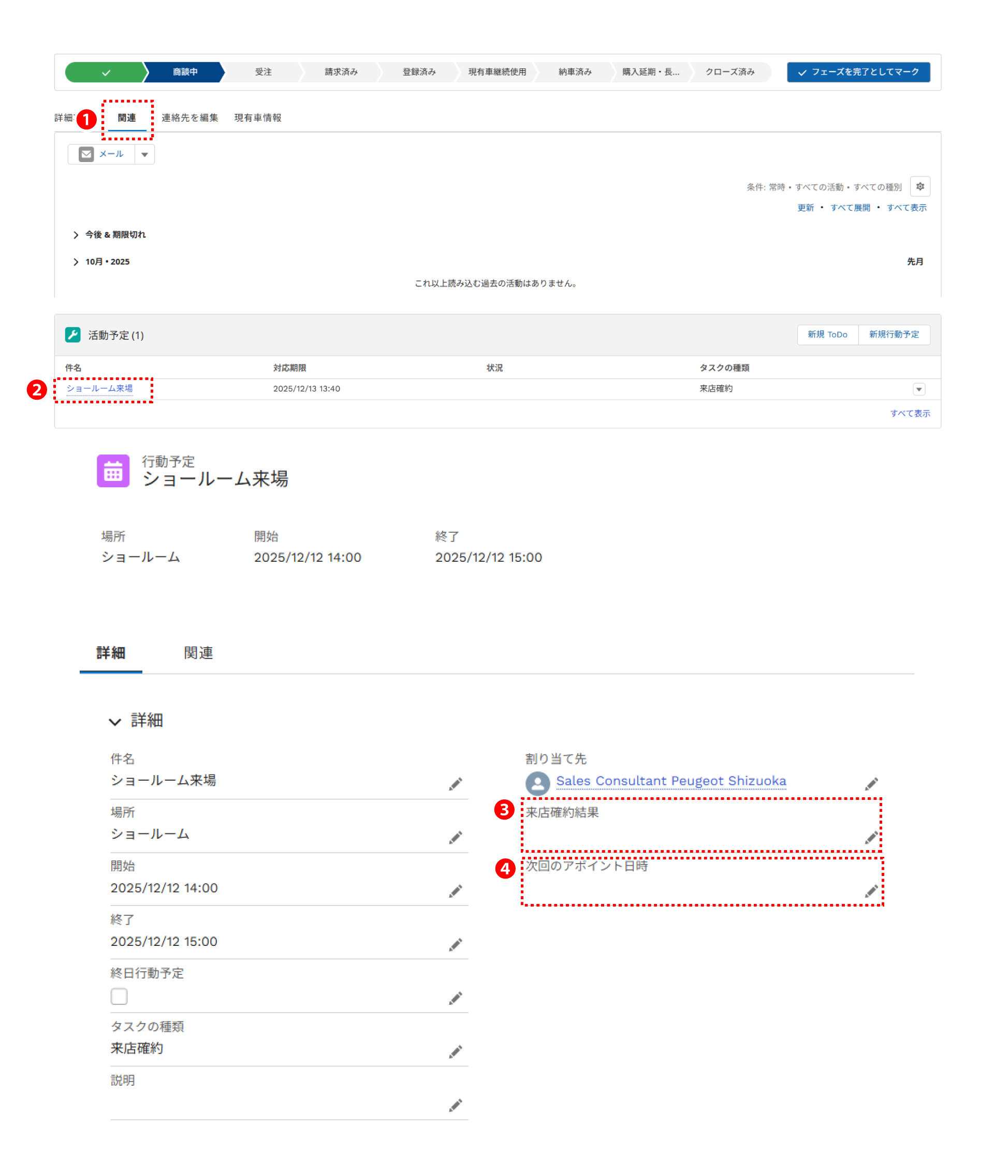This screenshot has width=994, height=1154.
Task: Open dropdown arrow beside メール button
Action: coord(145,154)
